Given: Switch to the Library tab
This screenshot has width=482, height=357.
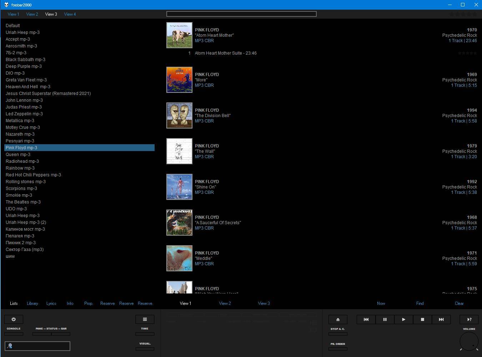Looking at the screenshot, I should click(32, 303).
